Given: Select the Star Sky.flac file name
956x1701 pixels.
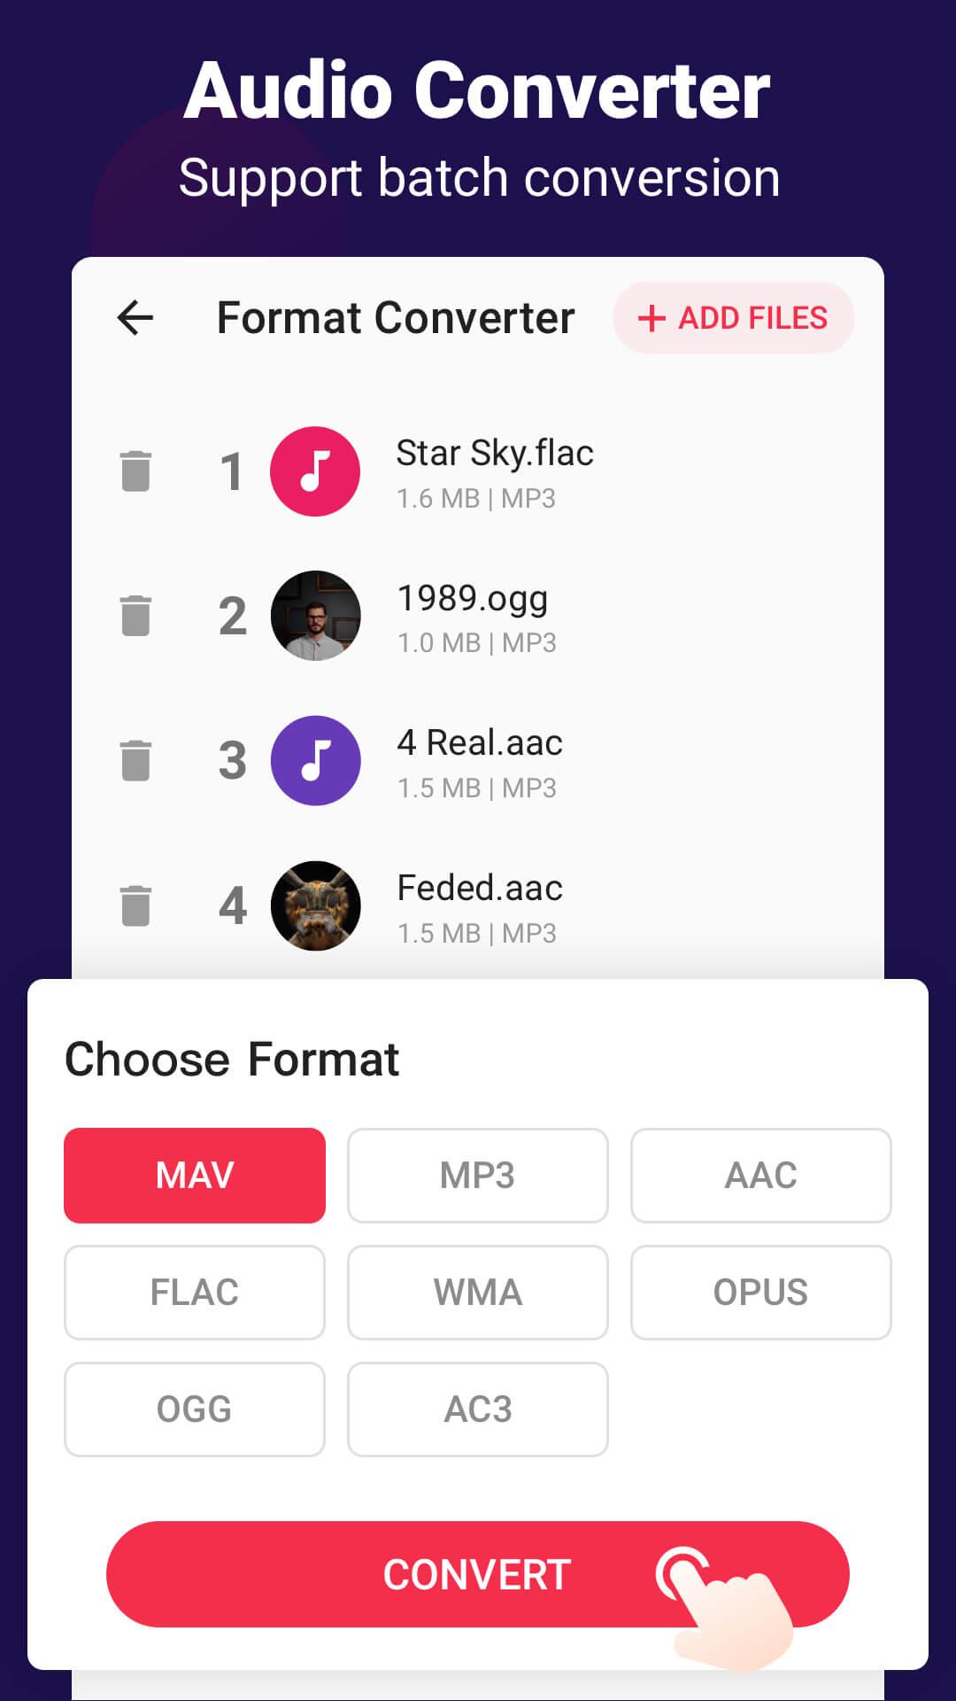Looking at the screenshot, I should point(495,454).
